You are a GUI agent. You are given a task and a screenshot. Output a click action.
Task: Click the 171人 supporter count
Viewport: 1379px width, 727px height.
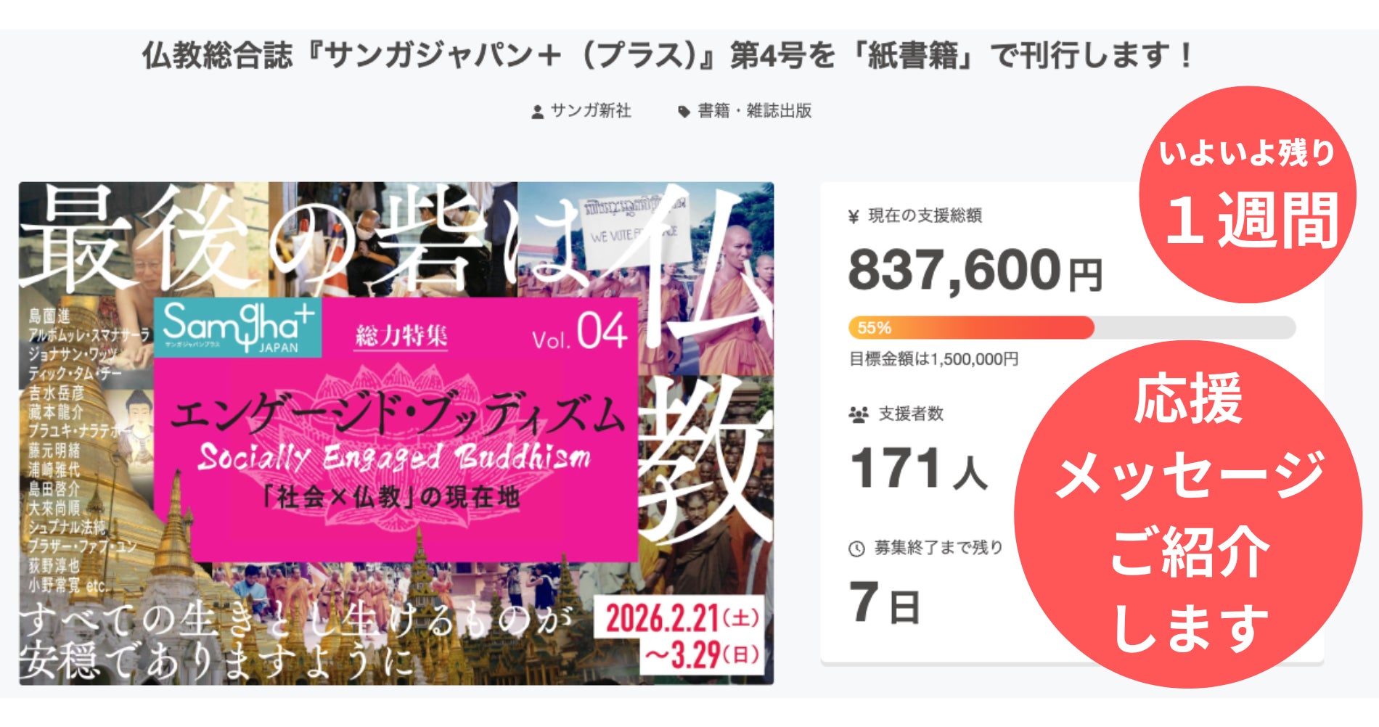point(918,469)
